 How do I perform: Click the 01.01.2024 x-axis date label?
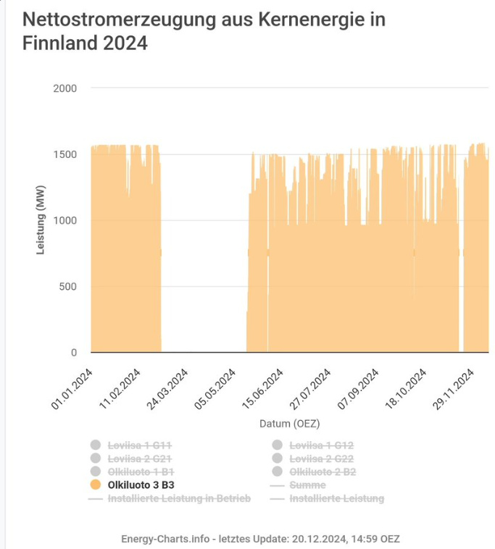pyautogui.click(x=72, y=389)
